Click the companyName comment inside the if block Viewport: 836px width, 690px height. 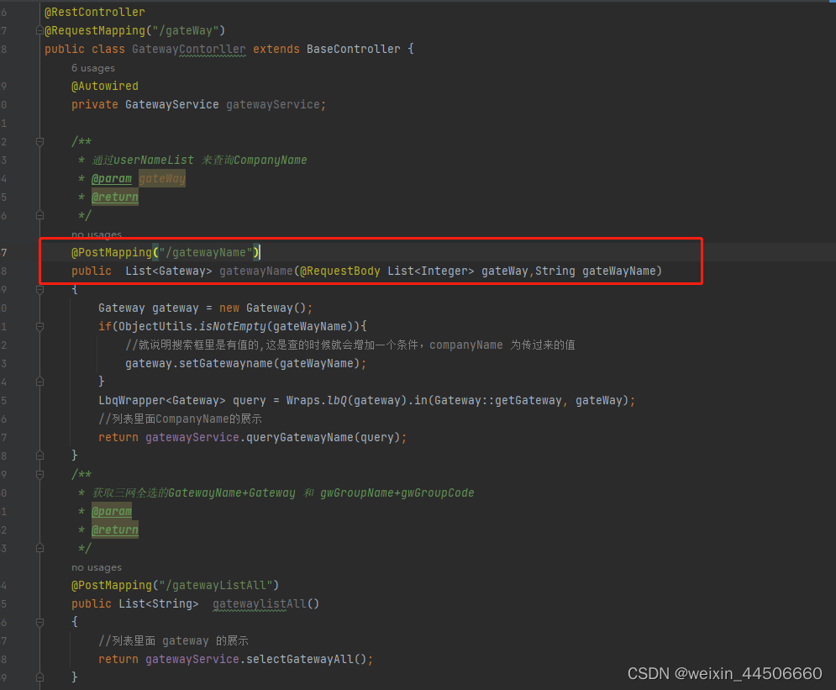350,345
